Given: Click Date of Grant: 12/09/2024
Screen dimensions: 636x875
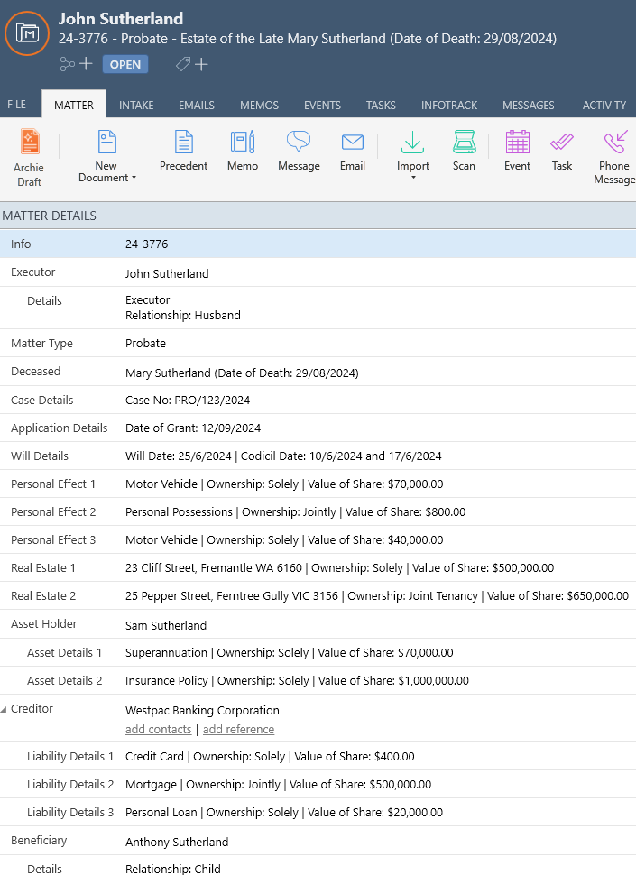Looking at the screenshot, I should pyautogui.click(x=193, y=428).
